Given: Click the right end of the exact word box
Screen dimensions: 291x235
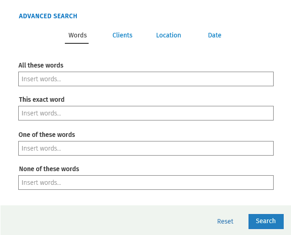Looking at the screenshot, I should point(267,113).
